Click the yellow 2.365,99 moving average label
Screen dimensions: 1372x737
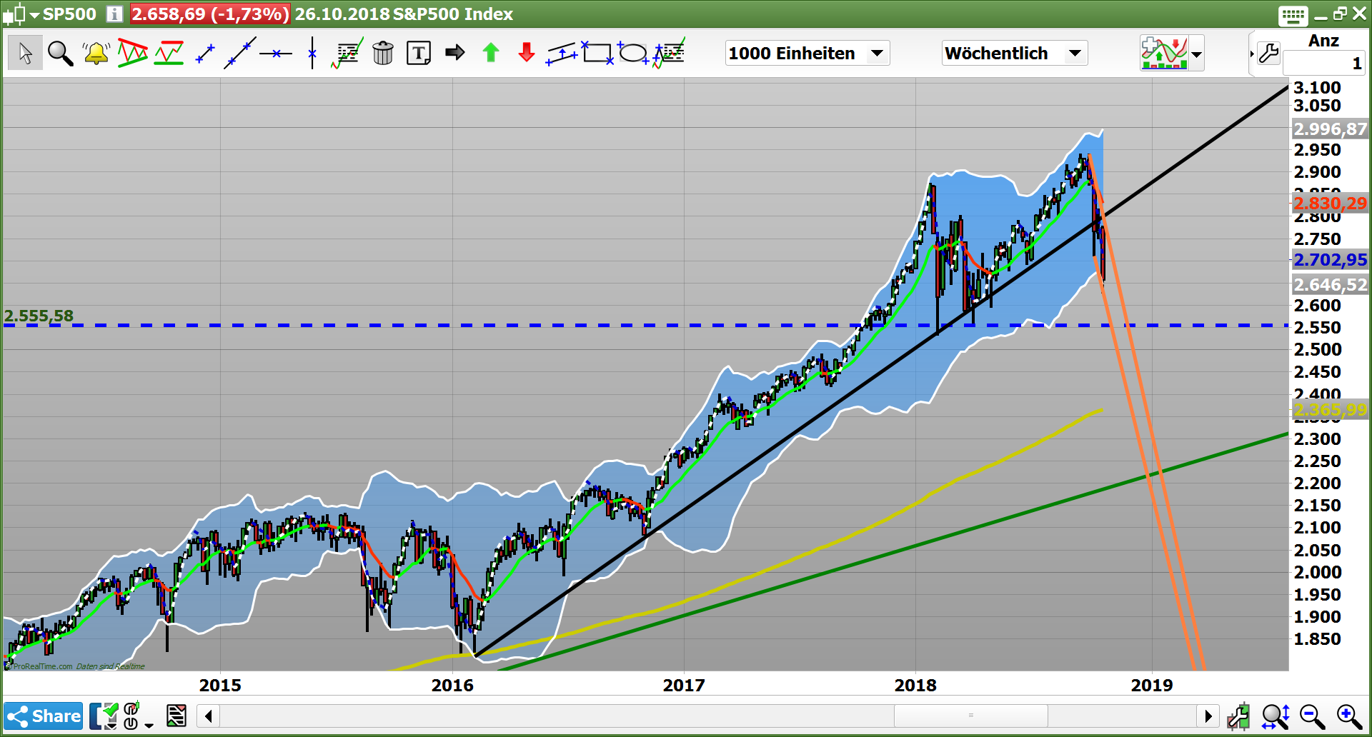(x=1330, y=410)
